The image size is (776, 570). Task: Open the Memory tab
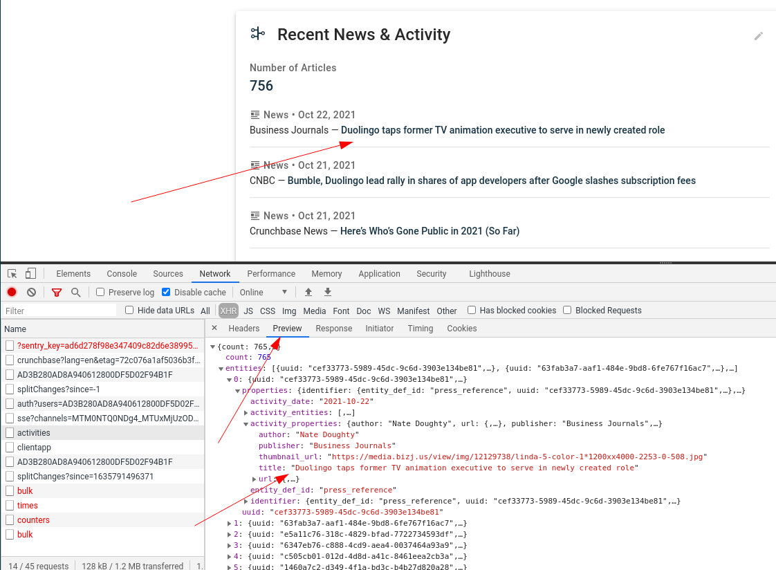tap(326, 274)
